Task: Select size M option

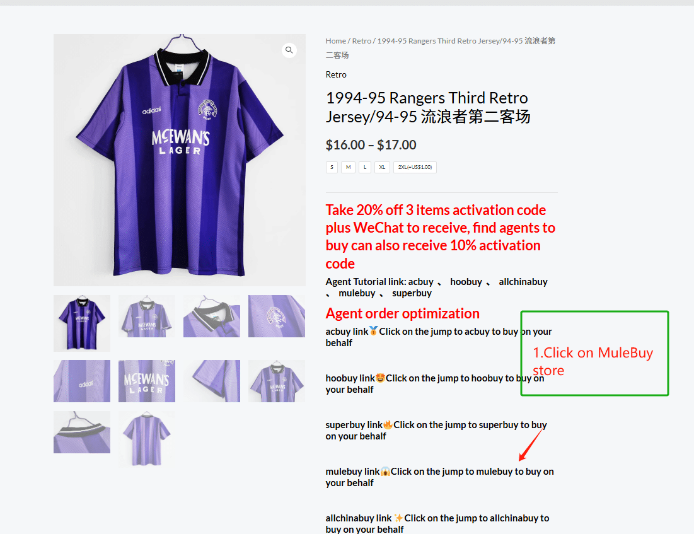Action: pos(349,167)
